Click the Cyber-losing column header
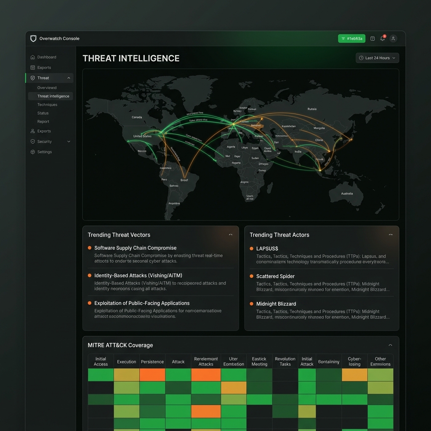 pyautogui.click(x=354, y=362)
